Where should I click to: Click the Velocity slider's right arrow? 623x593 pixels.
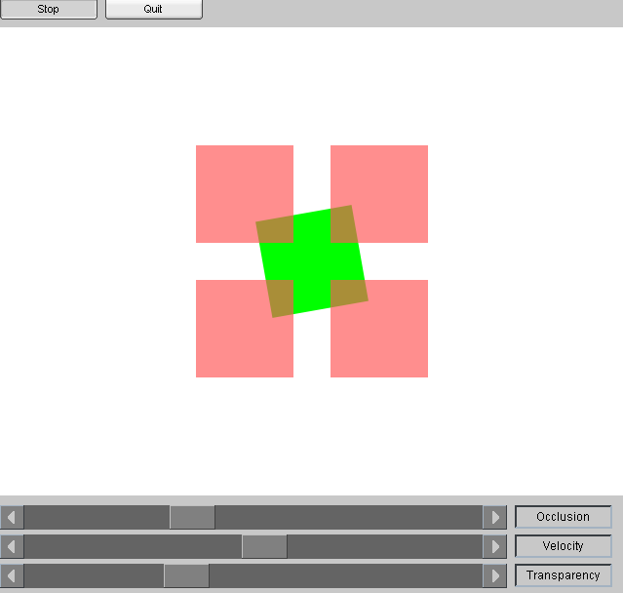click(x=494, y=546)
